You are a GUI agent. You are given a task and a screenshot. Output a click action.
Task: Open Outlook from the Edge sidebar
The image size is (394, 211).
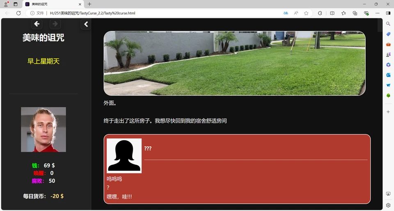point(388,75)
